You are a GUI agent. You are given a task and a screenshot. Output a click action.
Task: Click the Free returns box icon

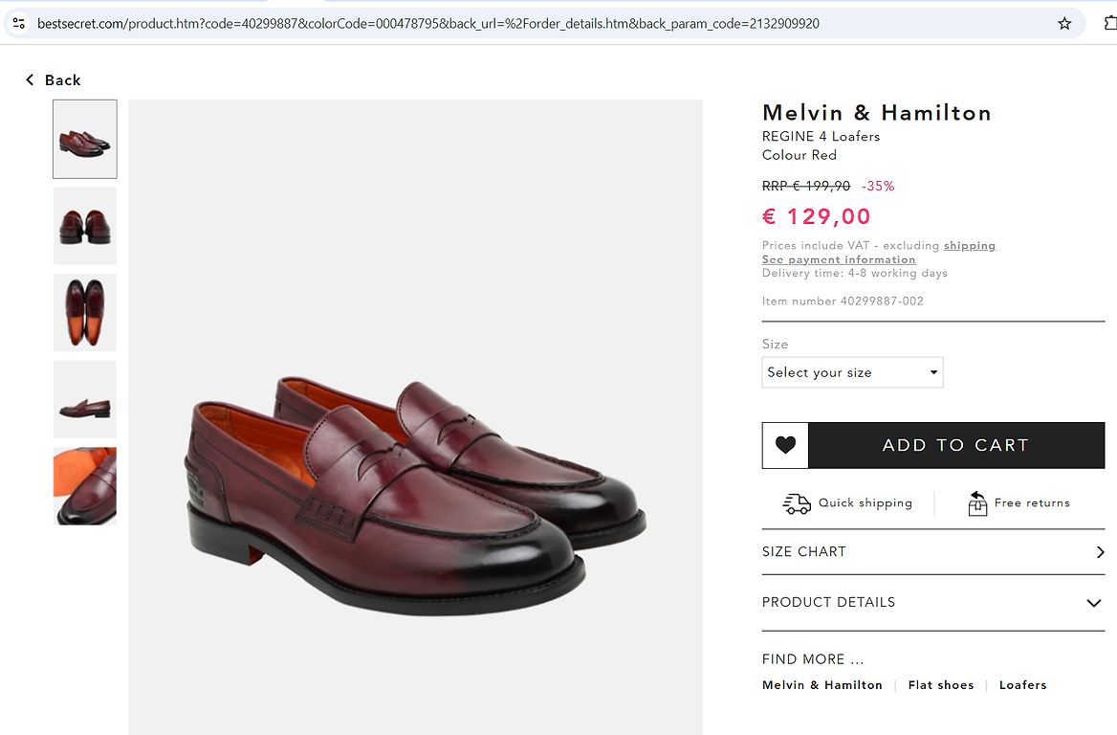tap(977, 503)
